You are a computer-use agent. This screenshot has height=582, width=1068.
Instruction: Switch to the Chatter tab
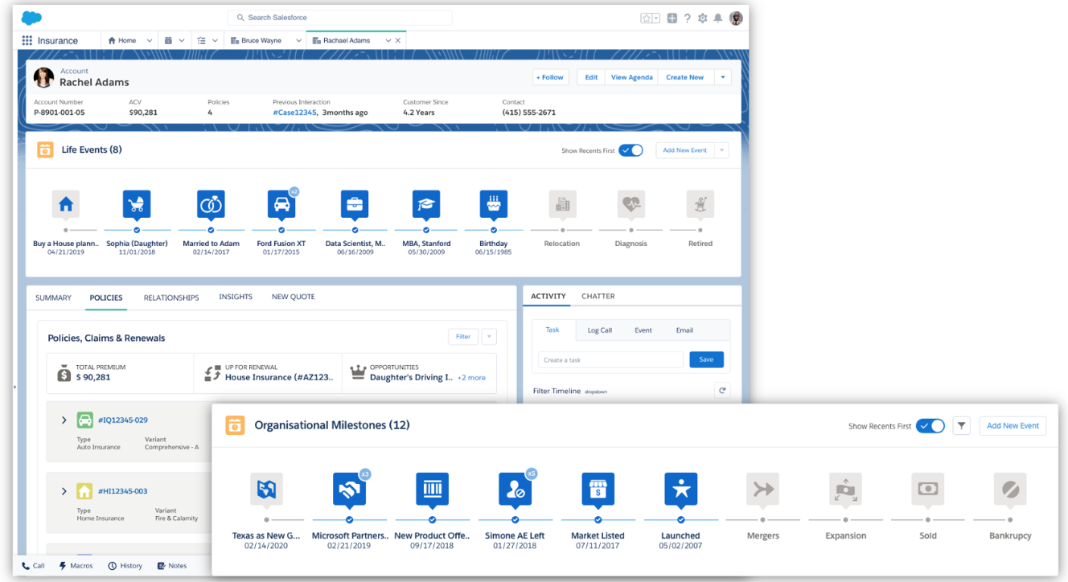[598, 296]
